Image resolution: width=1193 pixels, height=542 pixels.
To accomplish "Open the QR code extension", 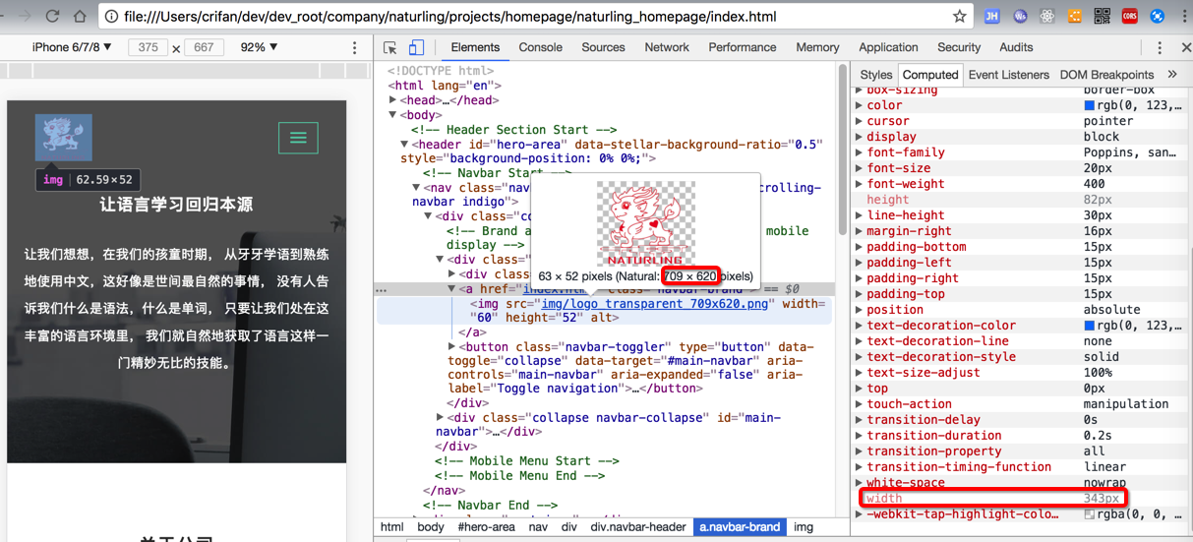I will (1103, 16).
